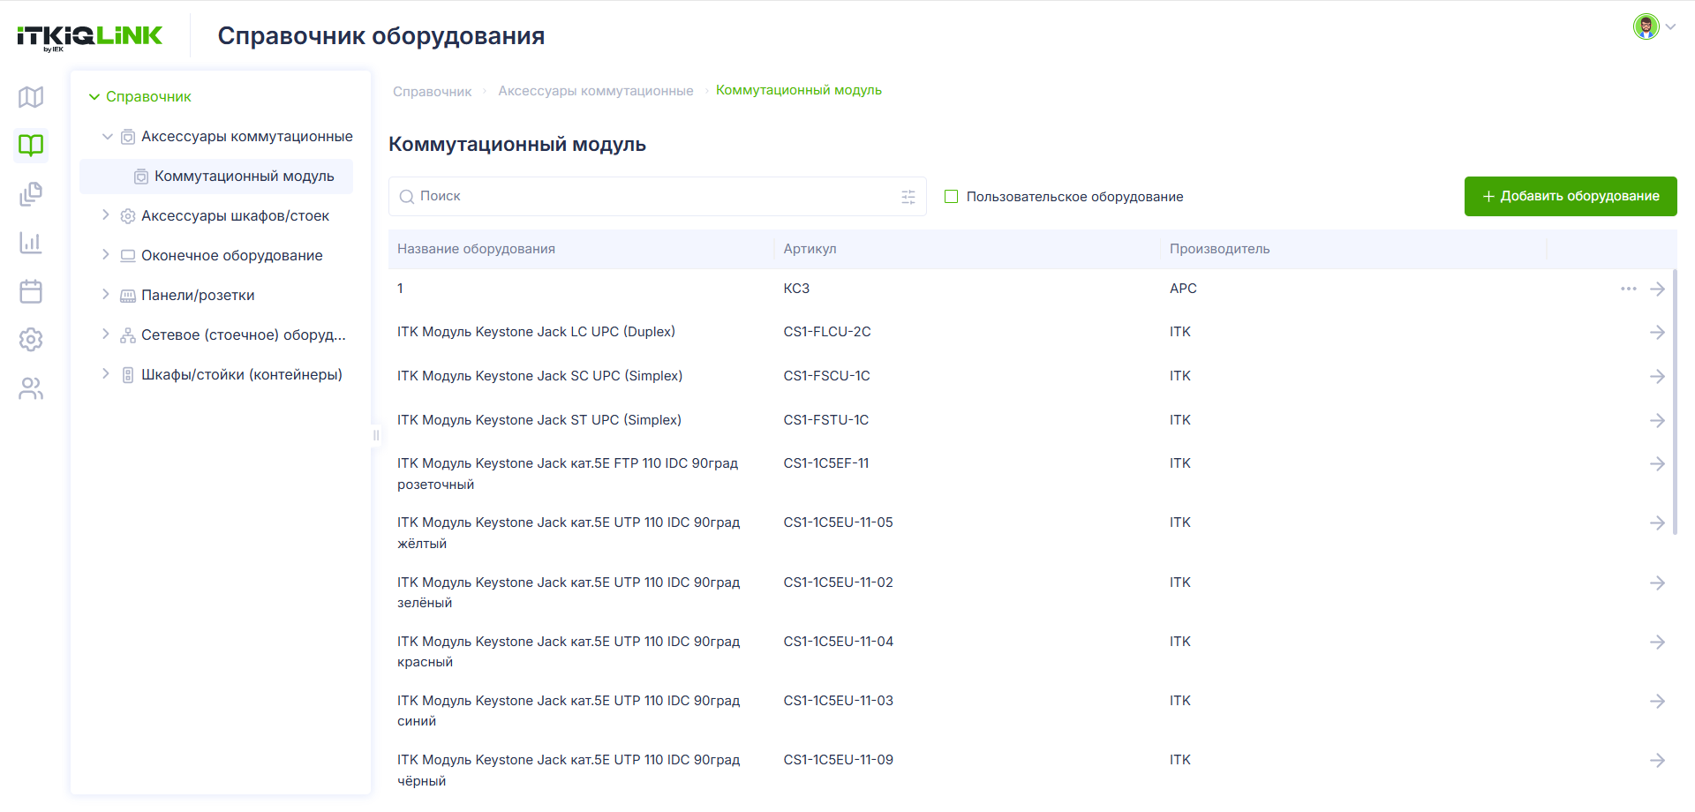Sort by Название оборудования column header
The image size is (1695, 812).
click(x=476, y=249)
